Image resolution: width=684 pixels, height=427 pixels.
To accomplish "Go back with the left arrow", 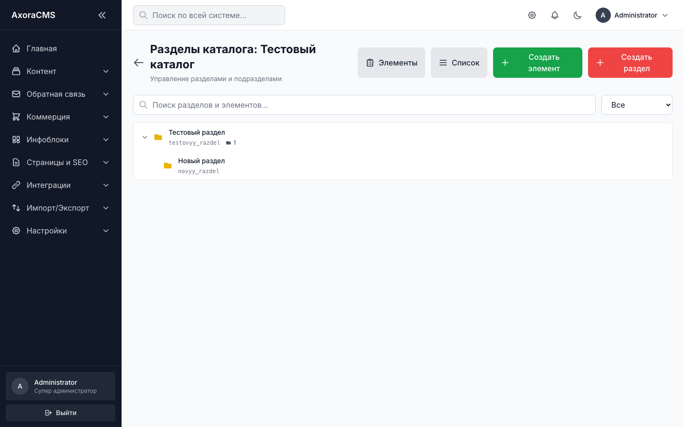I will click(x=139, y=63).
